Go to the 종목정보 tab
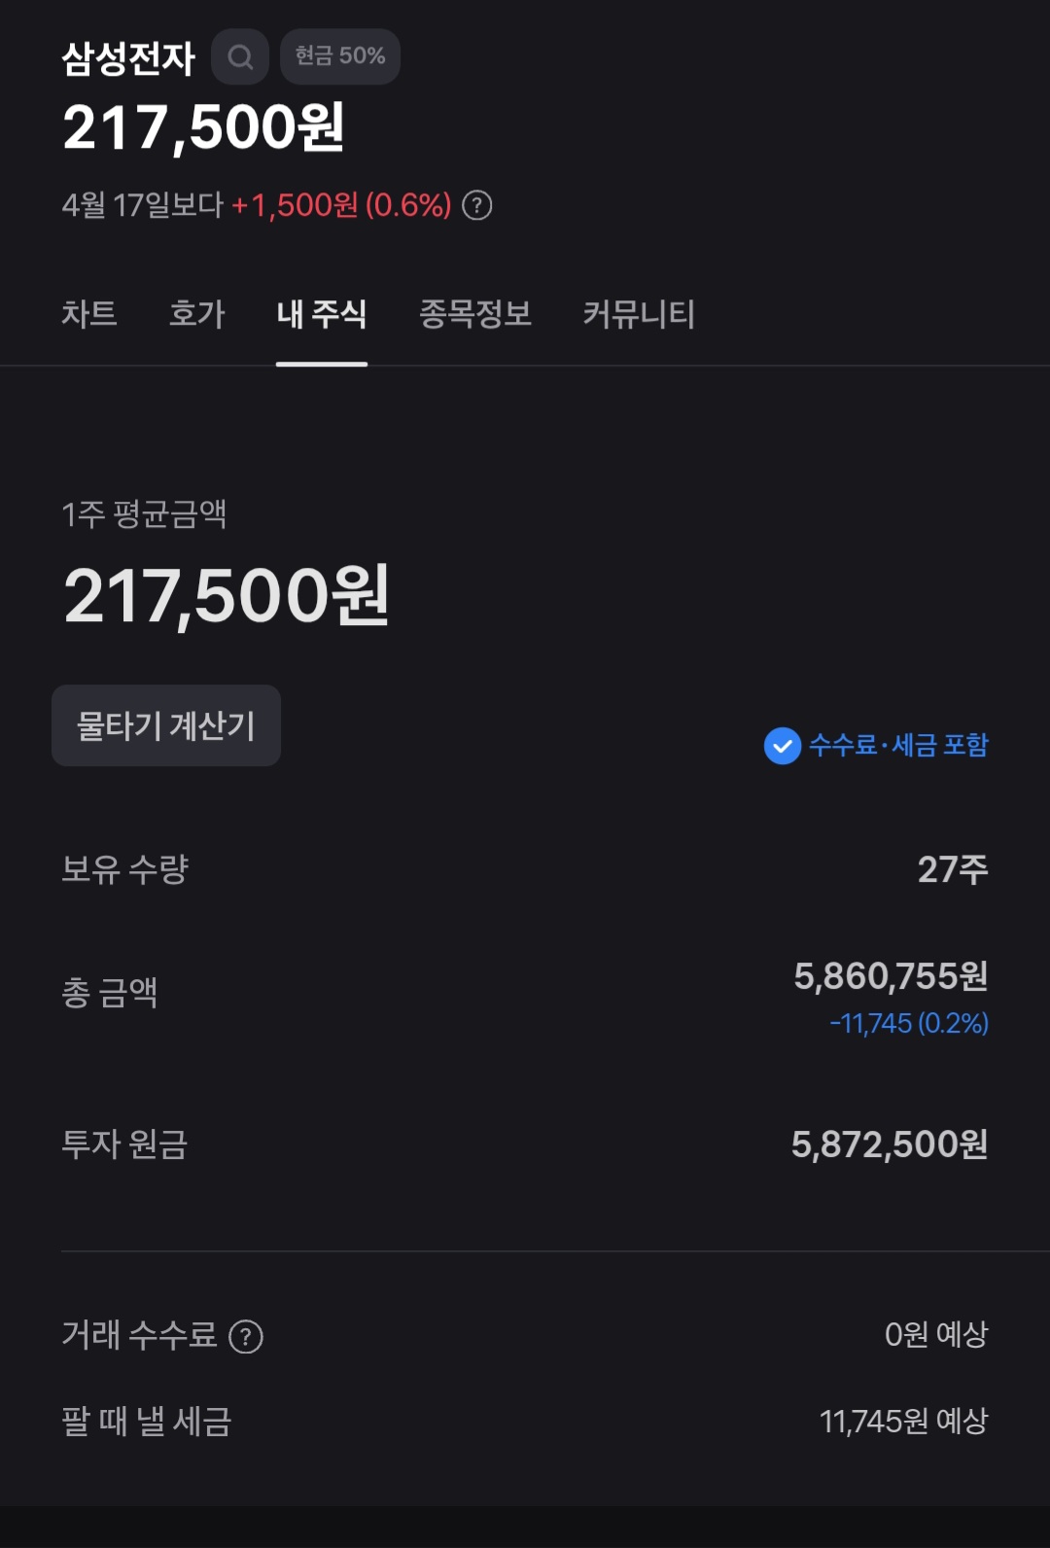The image size is (1050, 1548). tap(475, 314)
